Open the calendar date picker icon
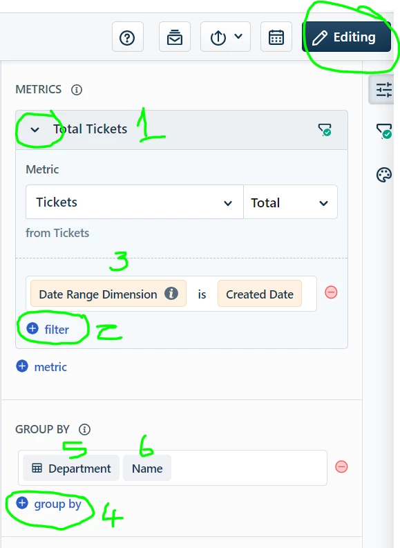 click(x=276, y=37)
